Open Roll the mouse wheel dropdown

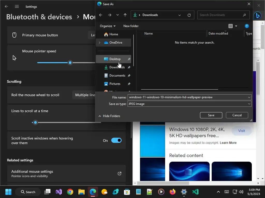(84, 95)
